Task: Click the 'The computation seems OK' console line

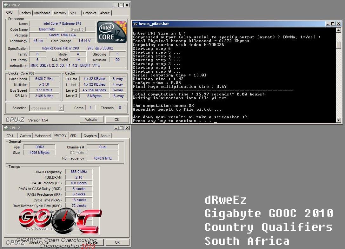Action: (x=163, y=106)
